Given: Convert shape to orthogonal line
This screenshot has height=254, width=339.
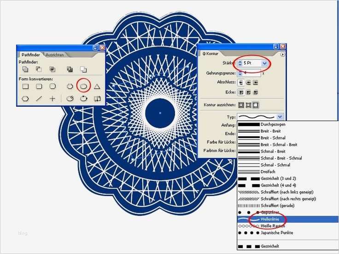Looking at the screenshot, I should click(x=53, y=99).
